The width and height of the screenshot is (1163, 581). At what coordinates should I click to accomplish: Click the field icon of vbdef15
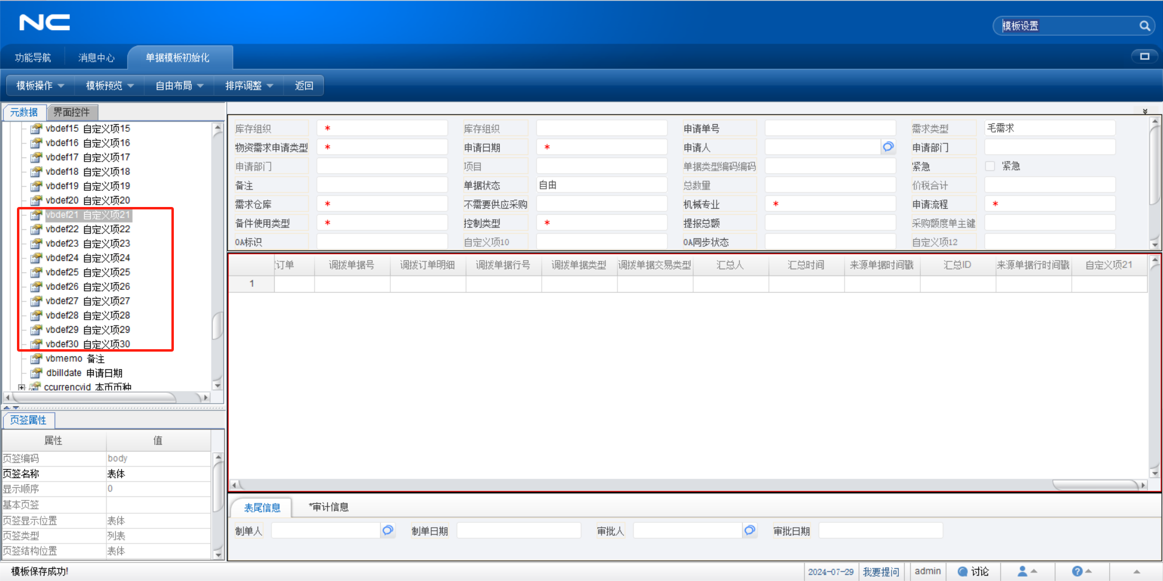pyautogui.click(x=37, y=128)
